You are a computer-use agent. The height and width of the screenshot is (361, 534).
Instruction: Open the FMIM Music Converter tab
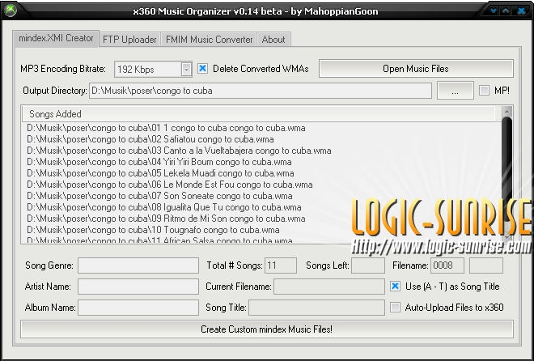pyautogui.click(x=209, y=40)
